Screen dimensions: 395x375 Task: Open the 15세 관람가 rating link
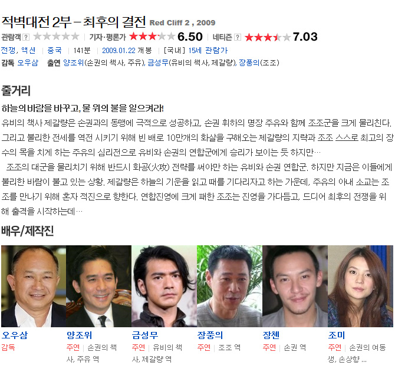click(x=208, y=50)
